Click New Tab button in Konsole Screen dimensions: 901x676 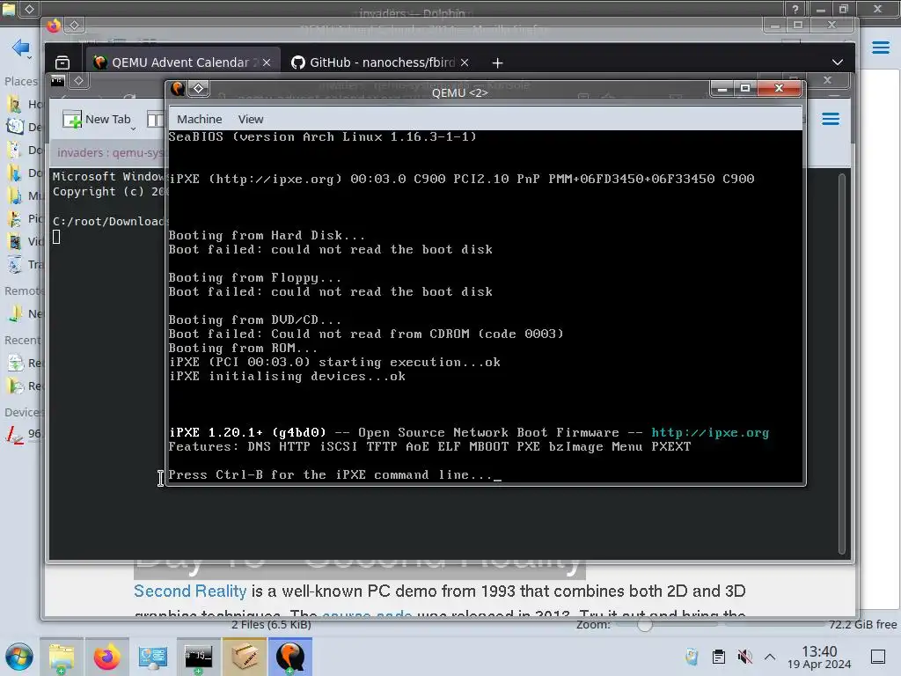pos(97,119)
